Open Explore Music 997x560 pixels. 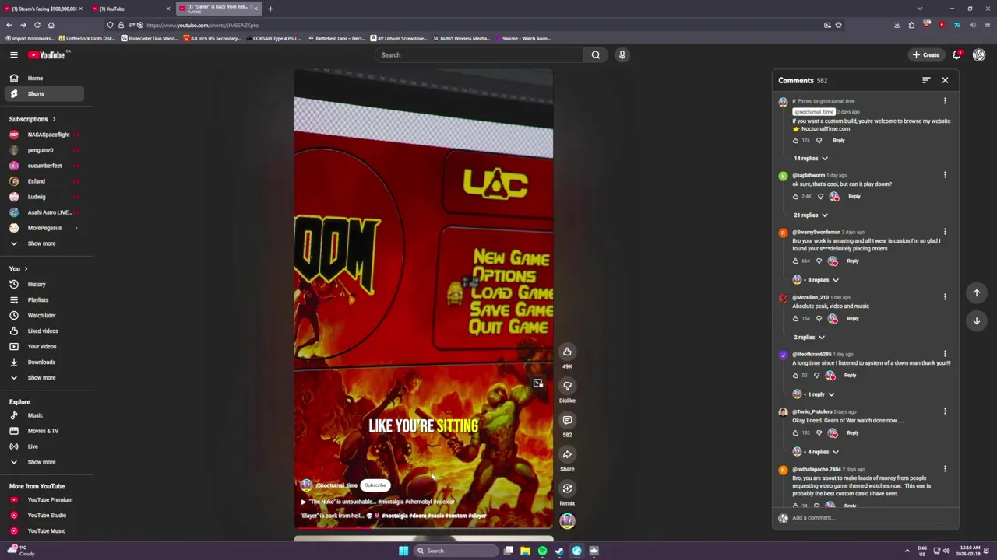click(35, 415)
